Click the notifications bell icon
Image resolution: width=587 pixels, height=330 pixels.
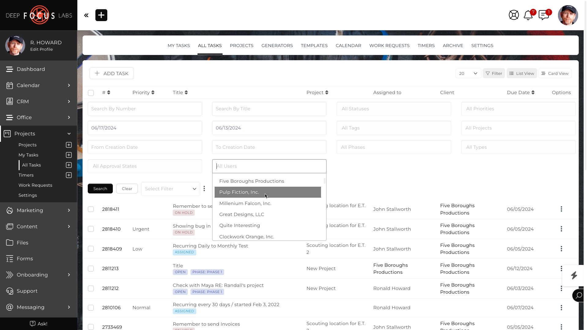click(x=528, y=15)
